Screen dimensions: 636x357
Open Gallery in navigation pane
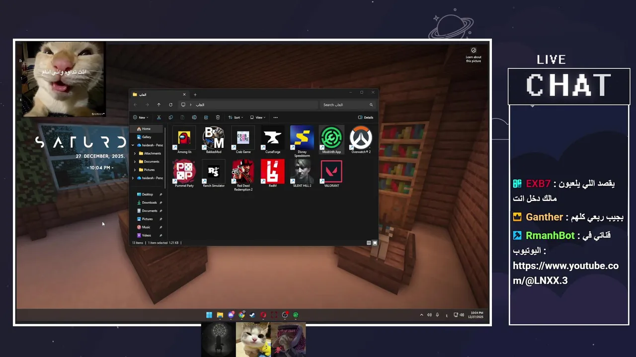click(x=148, y=137)
